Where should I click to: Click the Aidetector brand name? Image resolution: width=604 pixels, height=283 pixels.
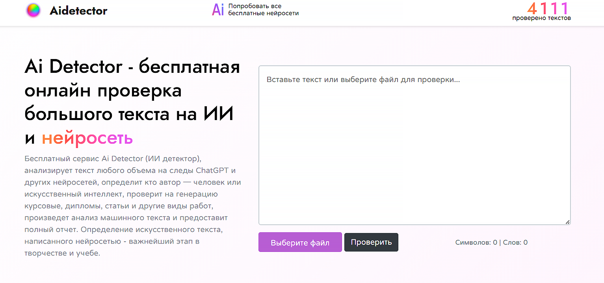[x=78, y=11]
